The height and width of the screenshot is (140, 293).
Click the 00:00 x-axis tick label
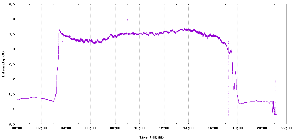click(17, 128)
